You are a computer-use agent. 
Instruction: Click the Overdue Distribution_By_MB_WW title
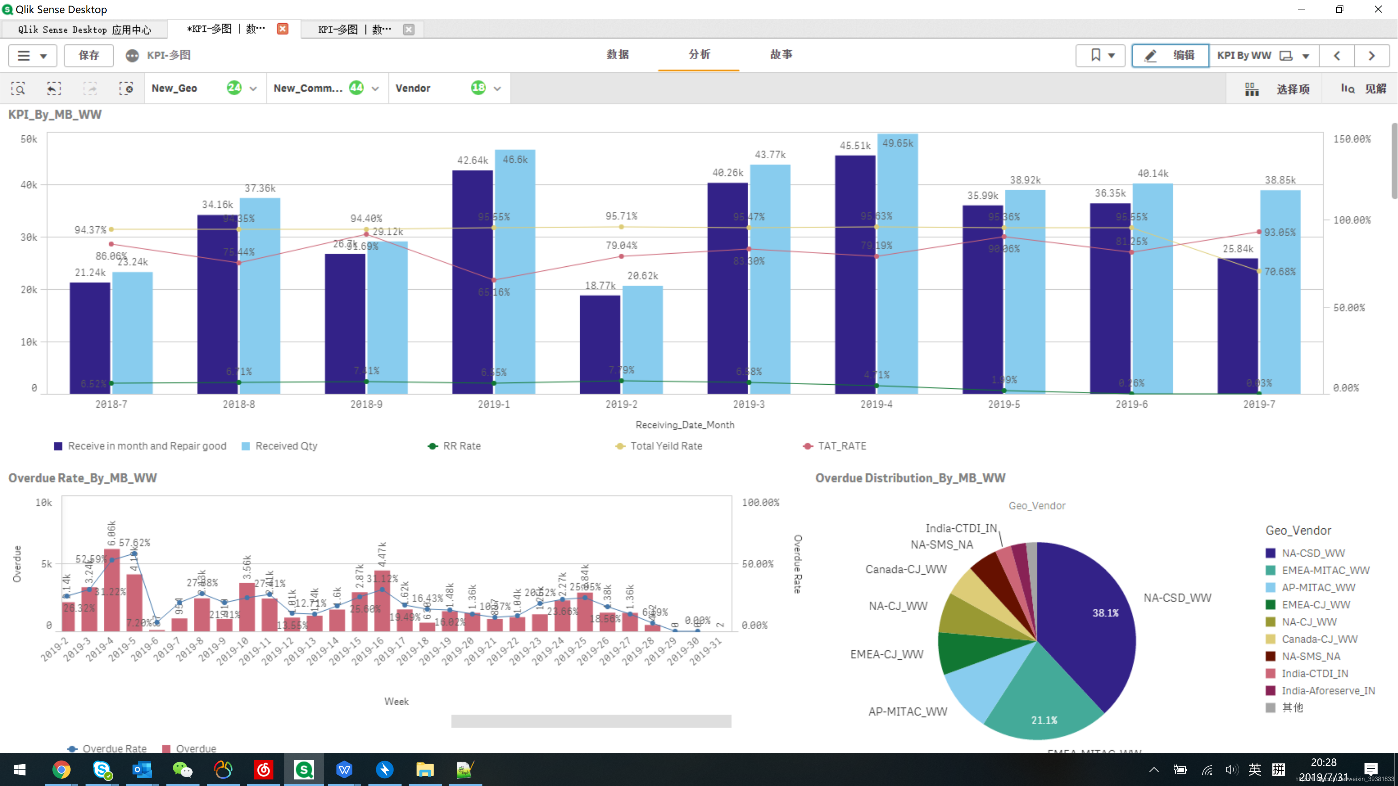click(910, 478)
